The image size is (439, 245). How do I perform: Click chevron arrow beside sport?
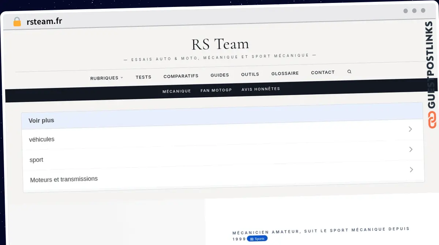tap(411, 149)
